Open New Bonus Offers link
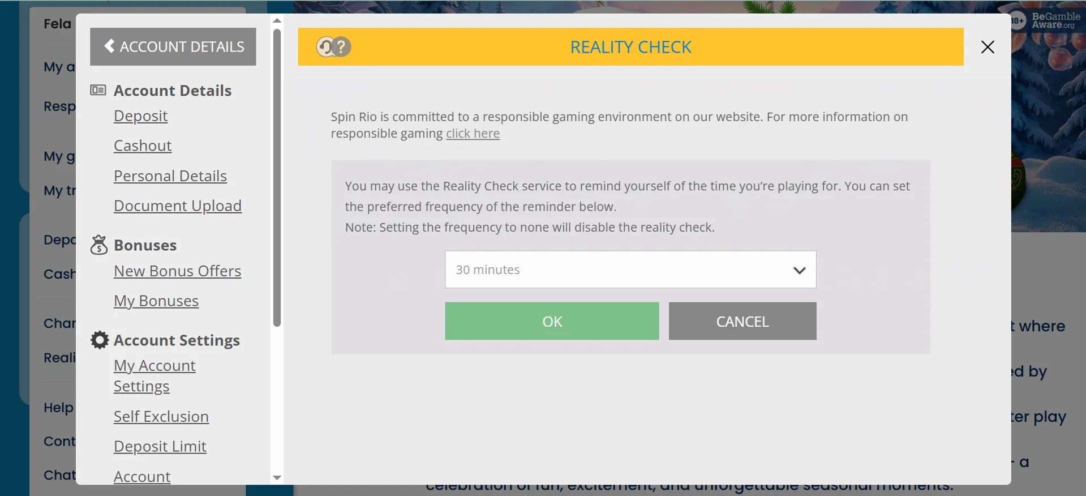Screen dimensions: 1086x496 178,271
